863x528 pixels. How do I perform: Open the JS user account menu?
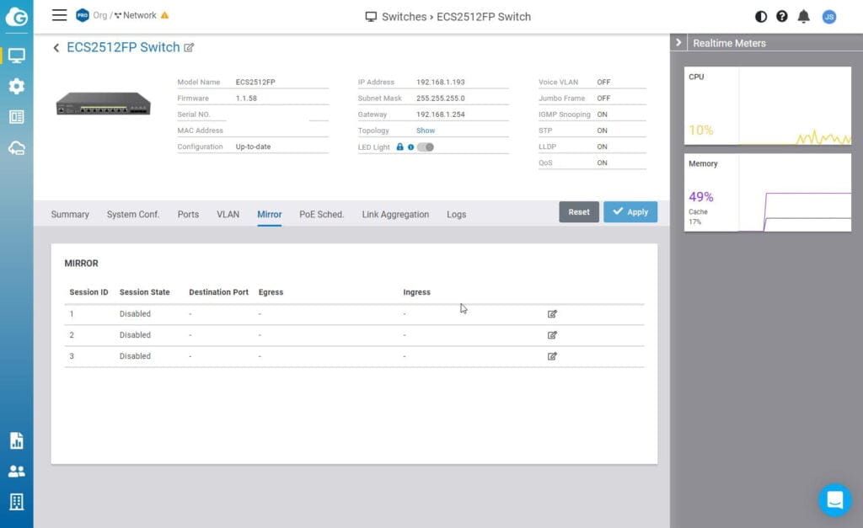pyautogui.click(x=828, y=16)
